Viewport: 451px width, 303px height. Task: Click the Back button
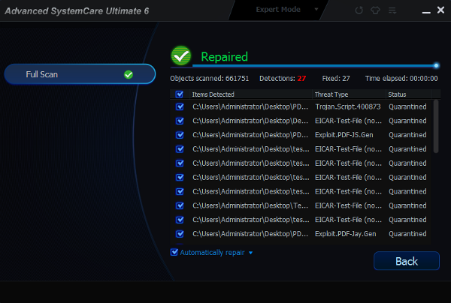[x=407, y=261]
